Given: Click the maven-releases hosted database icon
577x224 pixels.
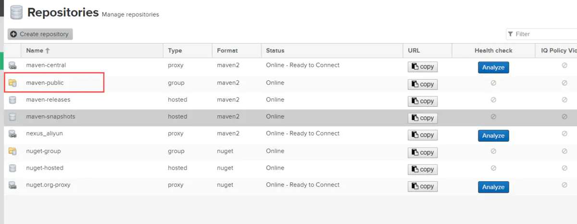Looking at the screenshot, I should tap(13, 100).
